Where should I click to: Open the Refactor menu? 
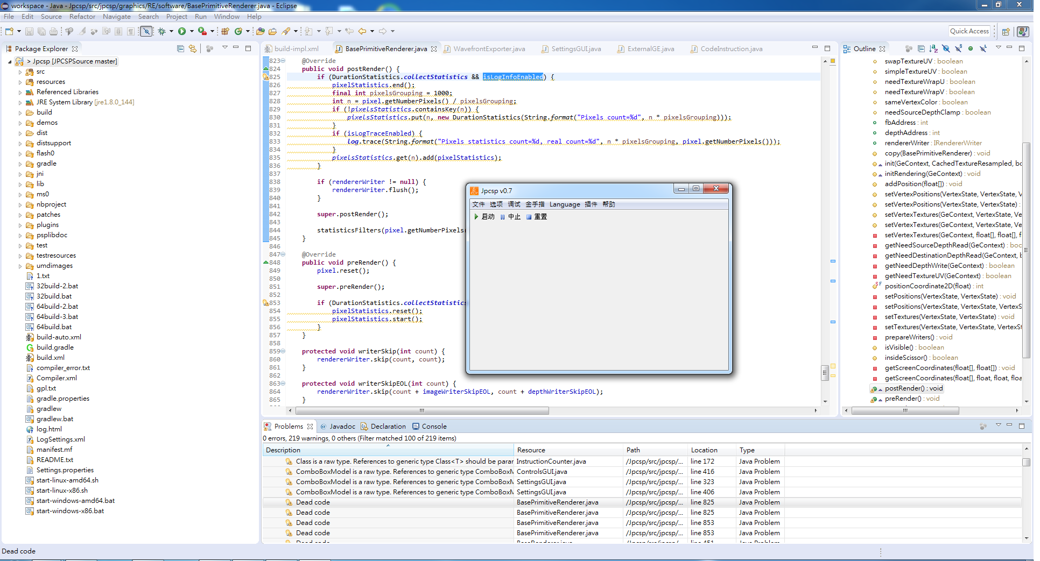(82, 17)
